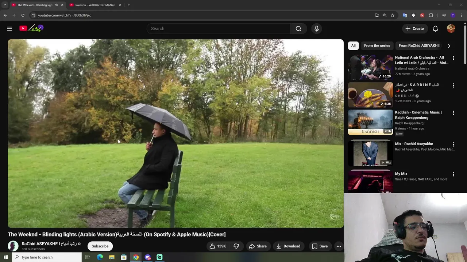Click the Create button

414,28
